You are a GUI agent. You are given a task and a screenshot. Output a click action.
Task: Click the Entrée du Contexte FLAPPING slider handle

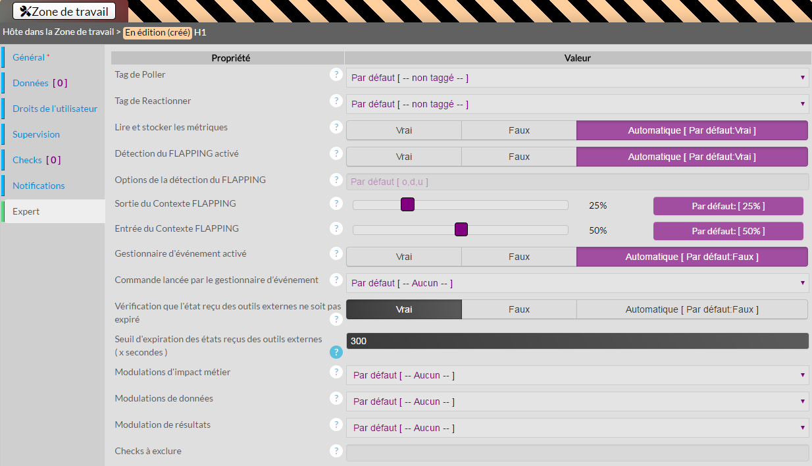461,229
